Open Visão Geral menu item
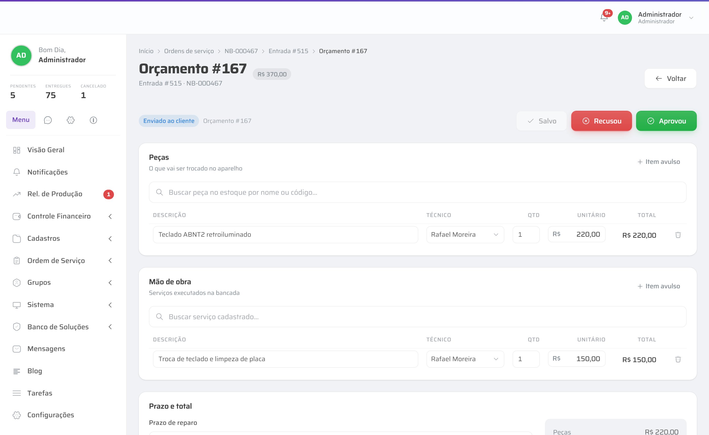The width and height of the screenshot is (709, 435). tap(63, 150)
